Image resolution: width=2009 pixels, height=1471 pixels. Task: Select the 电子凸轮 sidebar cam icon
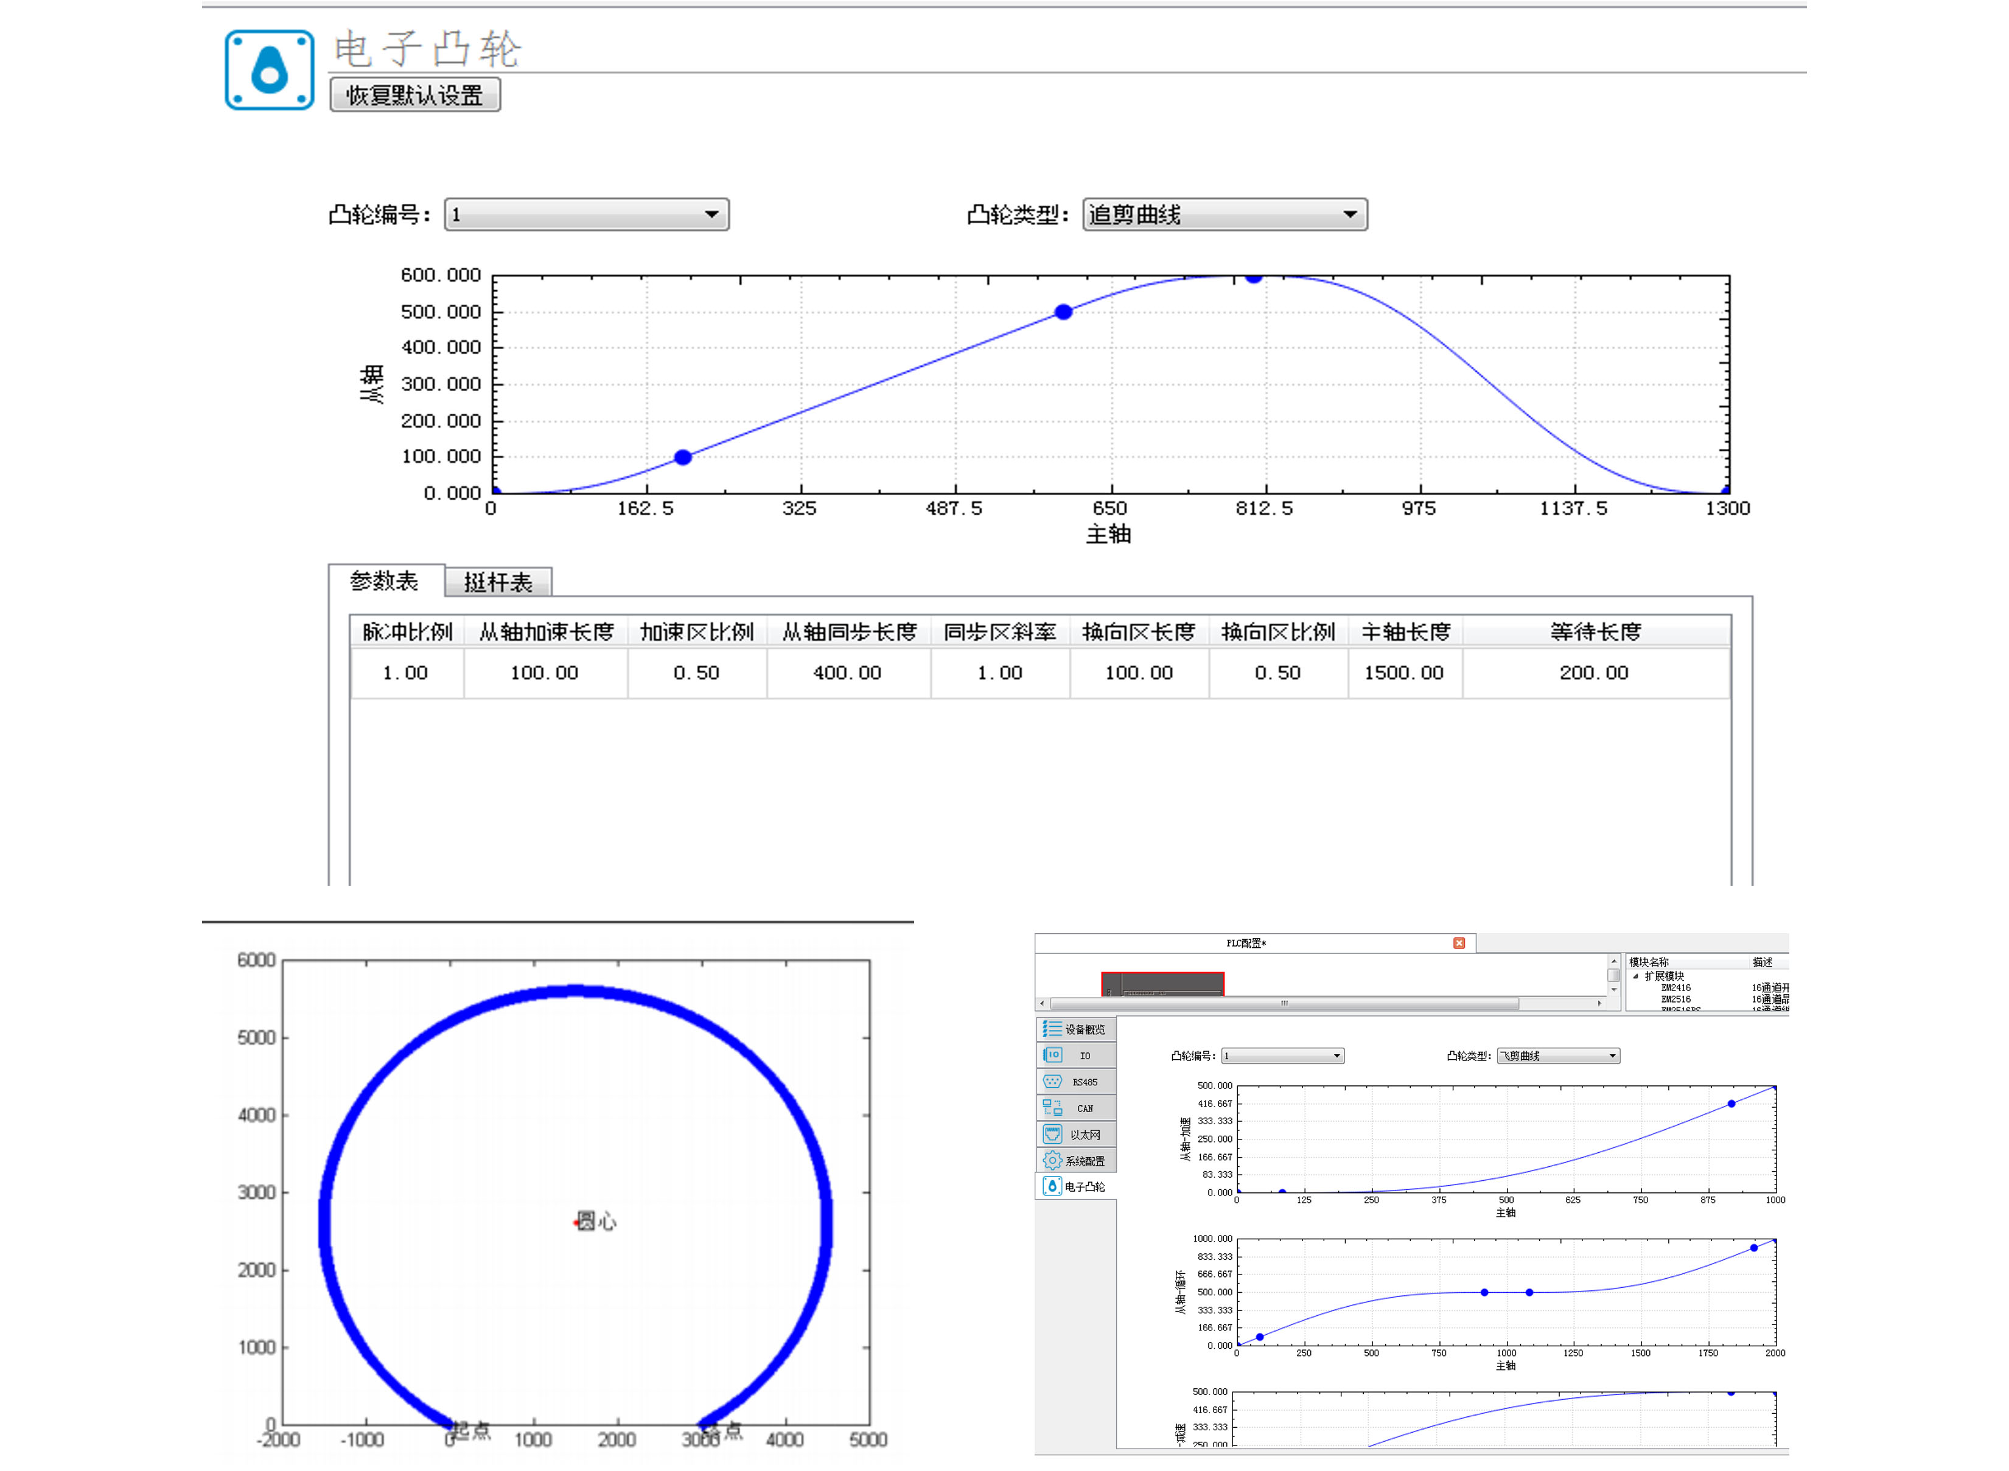click(x=1052, y=1186)
